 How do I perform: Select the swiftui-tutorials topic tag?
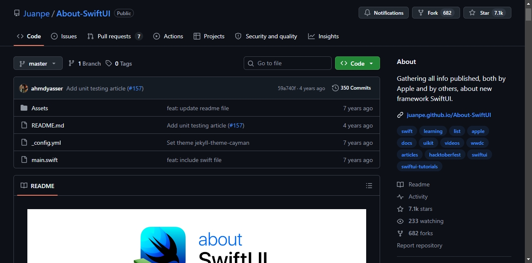[x=420, y=167]
